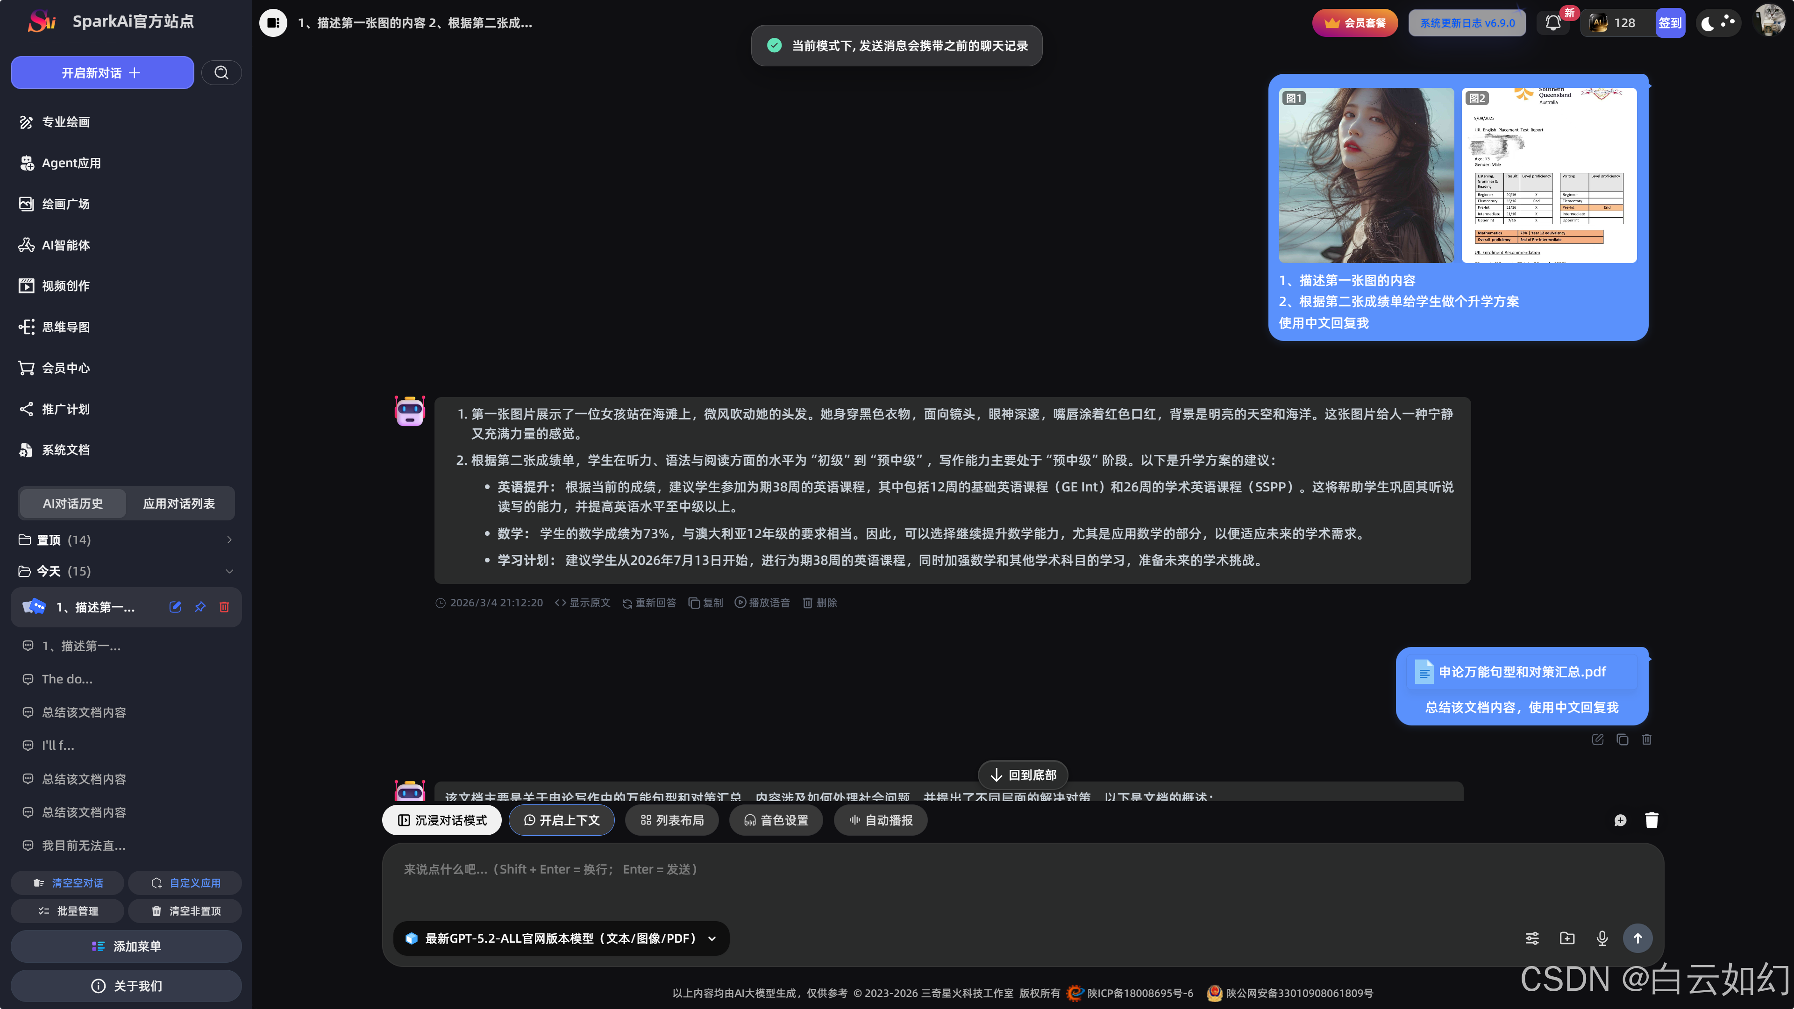Click the search icon beside new chat
Image resolution: width=1794 pixels, height=1009 pixels.
221,72
